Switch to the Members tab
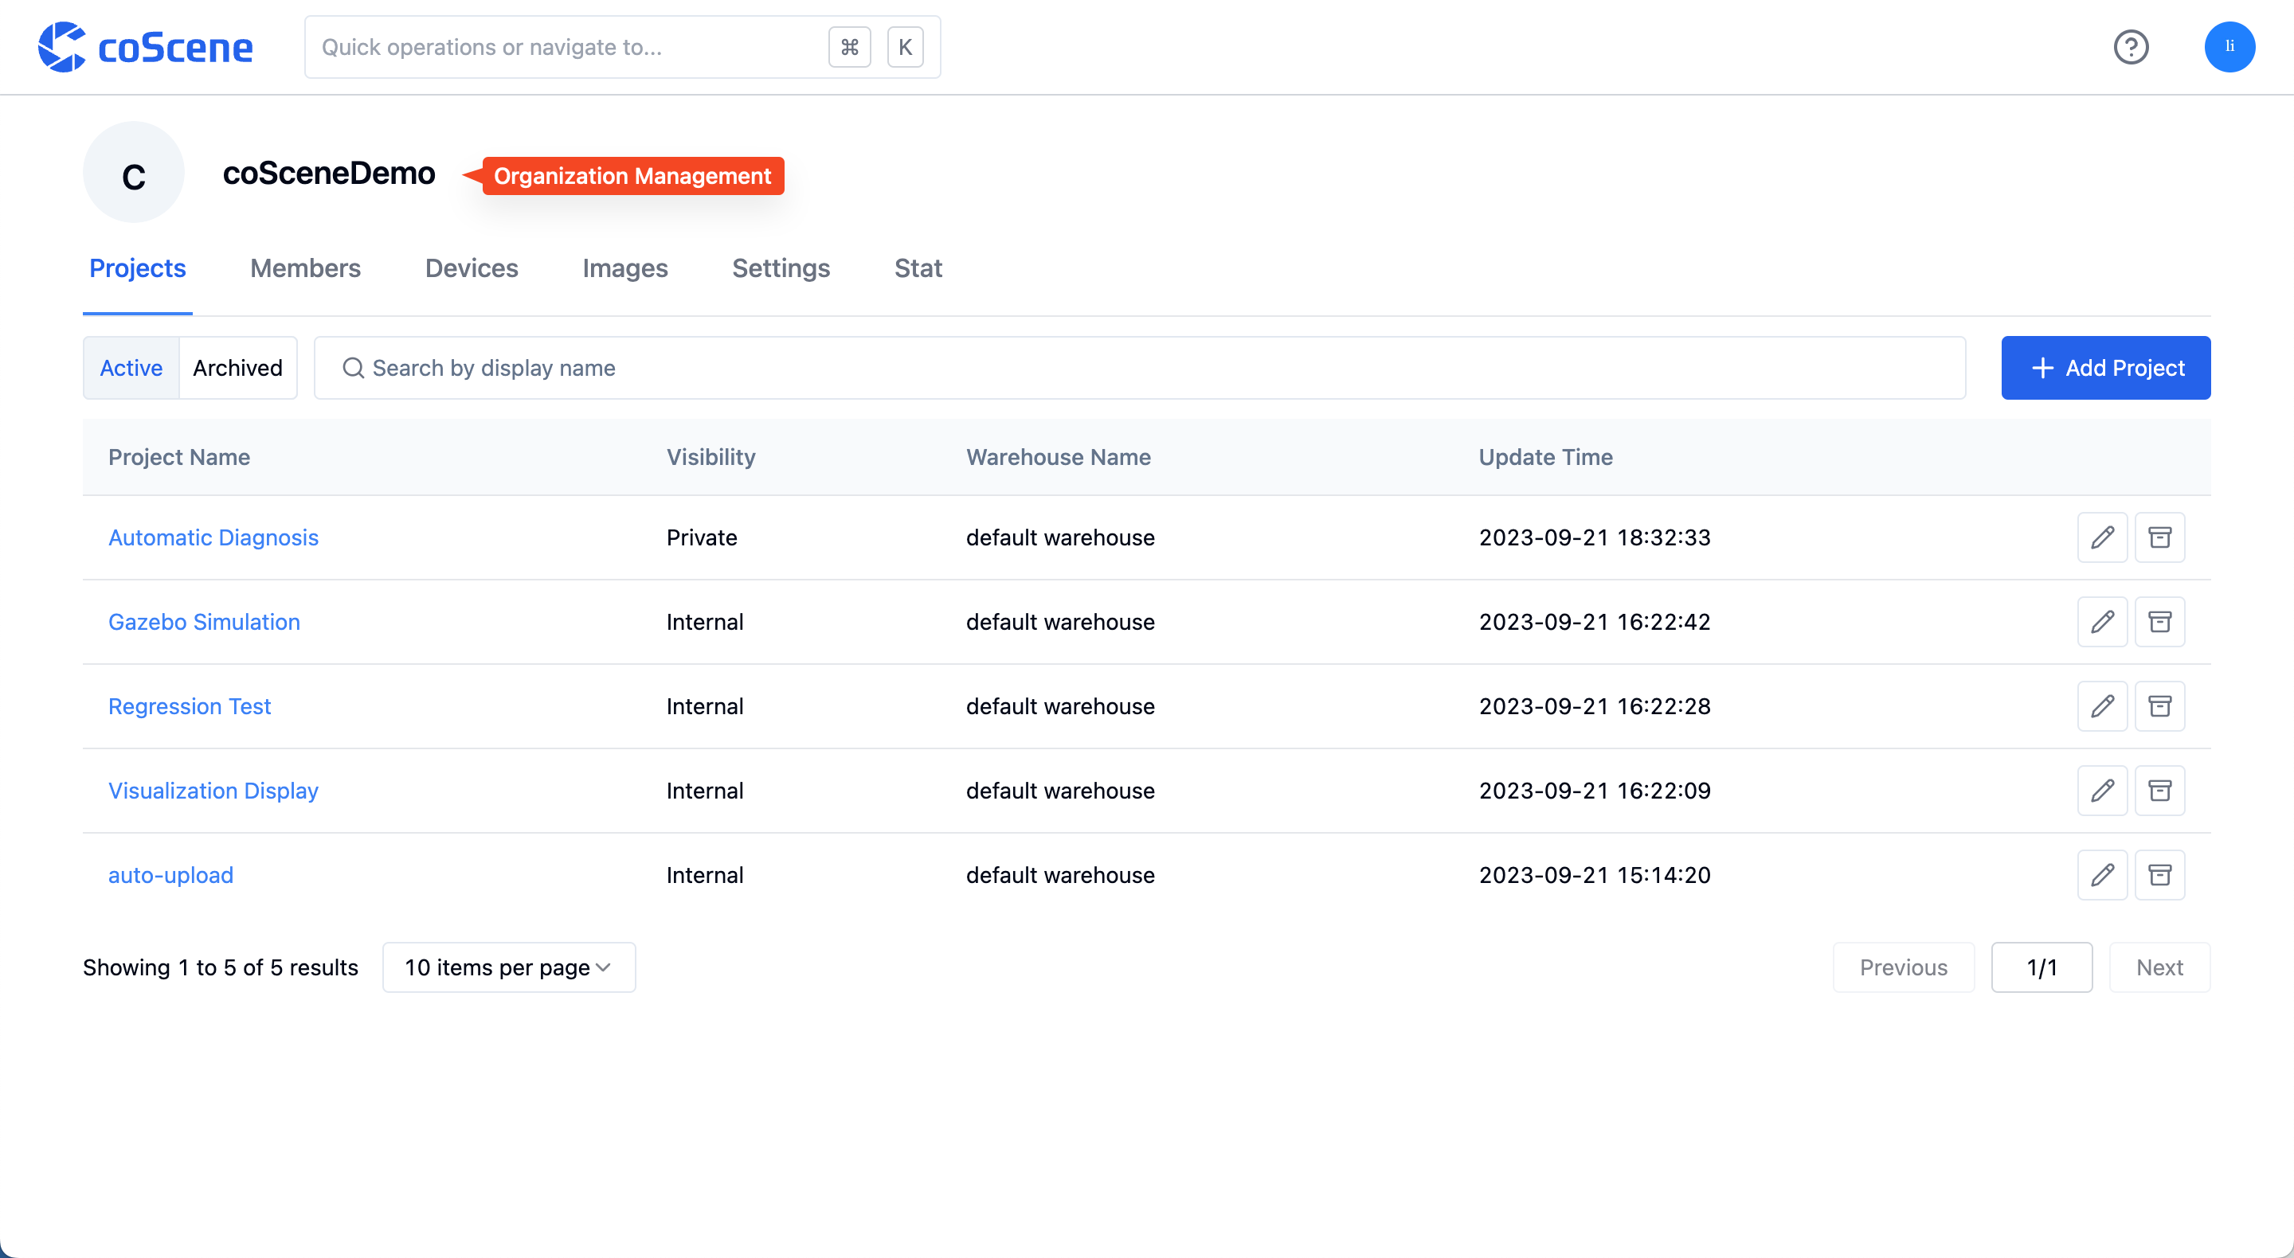This screenshot has height=1258, width=2294. (305, 268)
